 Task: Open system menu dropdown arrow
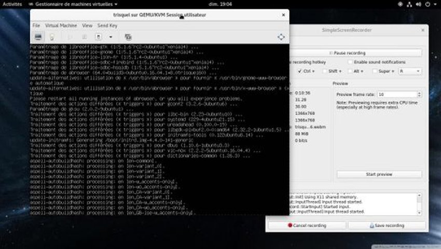(x=435, y=4)
